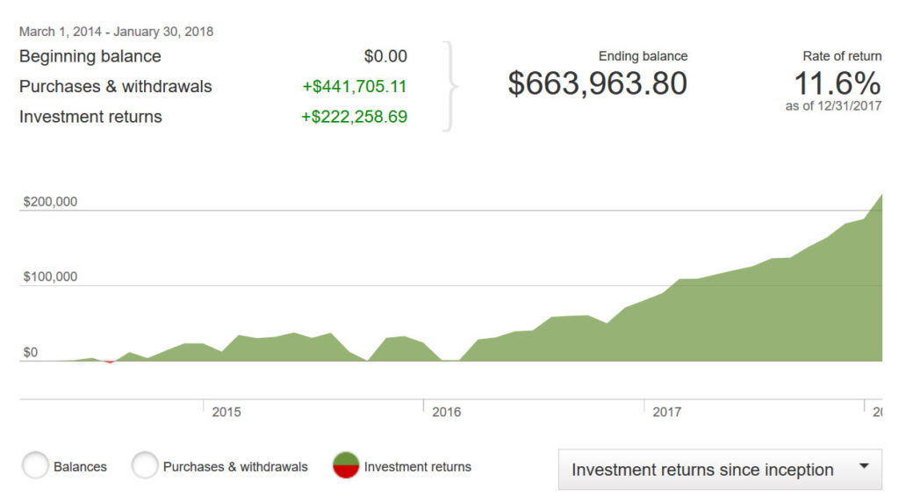
Task: Click the $200,000 y-axis label
Action: click(x=50, y=202)
